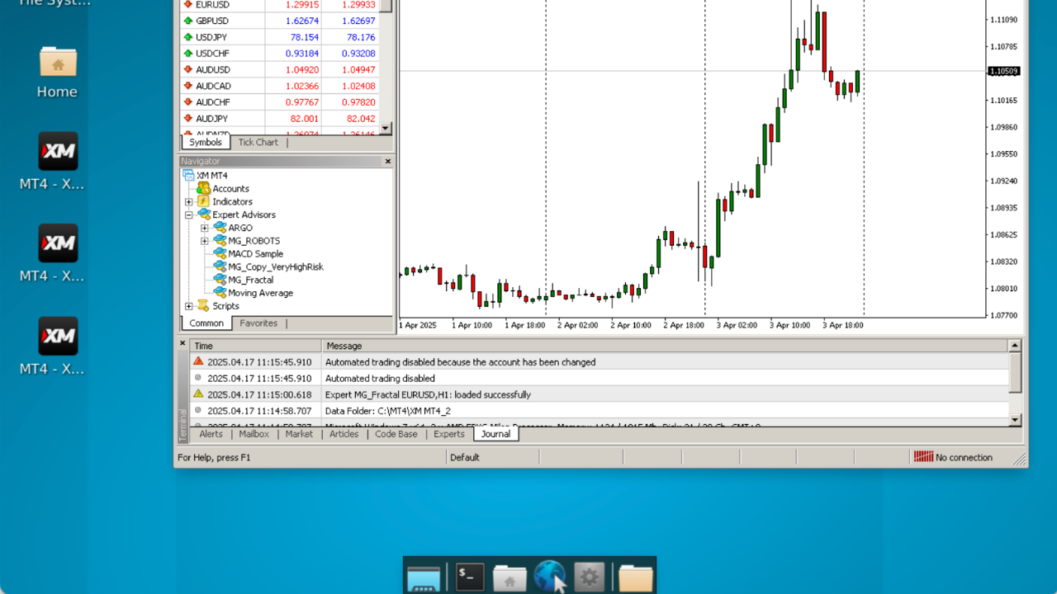Viewport: 1057px width, 594px height.
Task: Open the first XM MT4 desktop shortcut
Action: (x=58, y=151)
